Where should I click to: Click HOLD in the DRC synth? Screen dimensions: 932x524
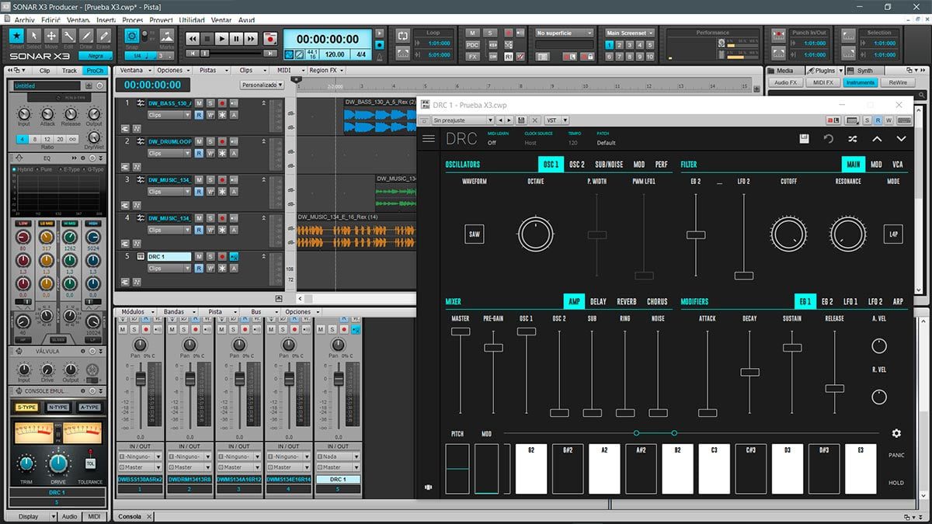896,483
